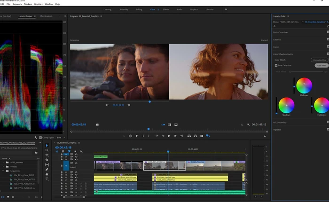Image resolution: width=329 pixels, height=202 pixels.
Task: Open Lumetri Scopes wrench settings
Action: pyautogui.click(x=36, y=138)
